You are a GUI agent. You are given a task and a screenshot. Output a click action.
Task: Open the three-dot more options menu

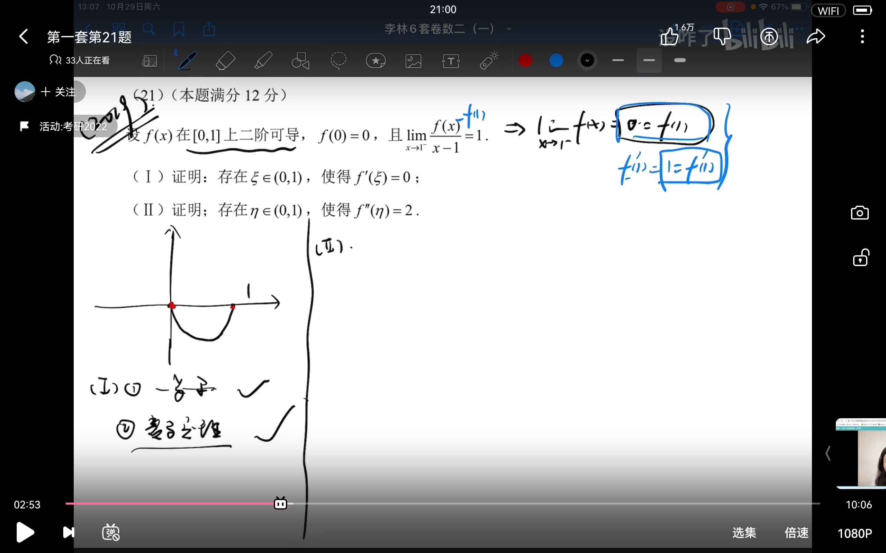[862, 37]
